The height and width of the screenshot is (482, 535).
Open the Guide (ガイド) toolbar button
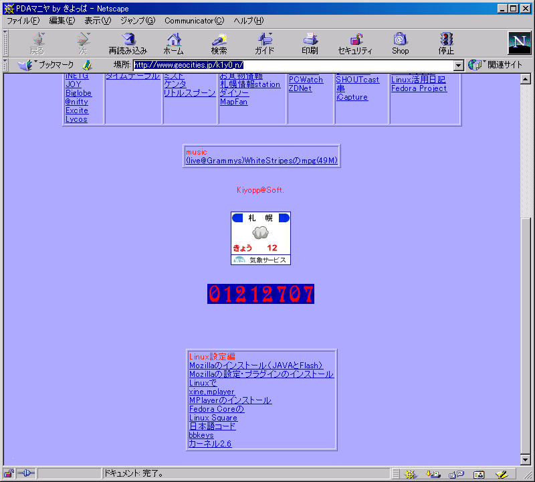(264, 44)
